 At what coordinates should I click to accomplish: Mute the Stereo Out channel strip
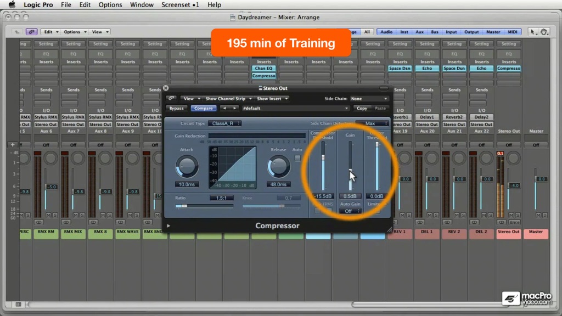pos(511,215)
